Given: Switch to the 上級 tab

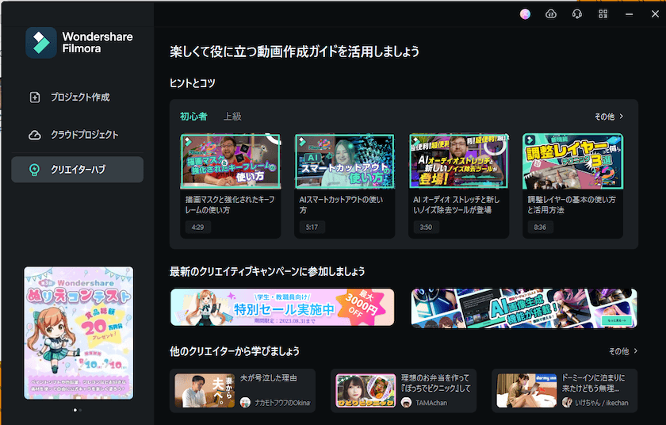Looking at the screenshot, I should point(232,117).
